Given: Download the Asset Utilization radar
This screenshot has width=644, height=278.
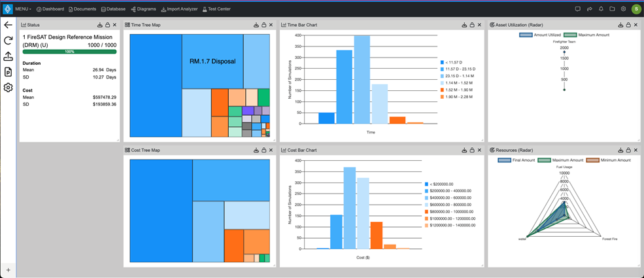Looking at the screenshot, I should (620, 25).
